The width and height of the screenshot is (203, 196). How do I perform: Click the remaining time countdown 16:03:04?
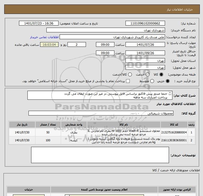pyautogui.click(x=49, y=44)
